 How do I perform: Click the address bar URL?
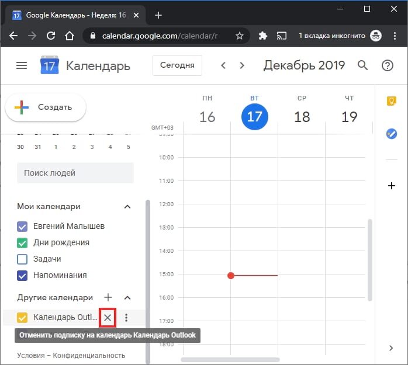pos(160,36)
